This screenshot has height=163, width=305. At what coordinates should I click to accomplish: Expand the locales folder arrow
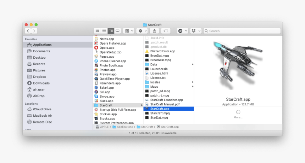pos(193,82)
